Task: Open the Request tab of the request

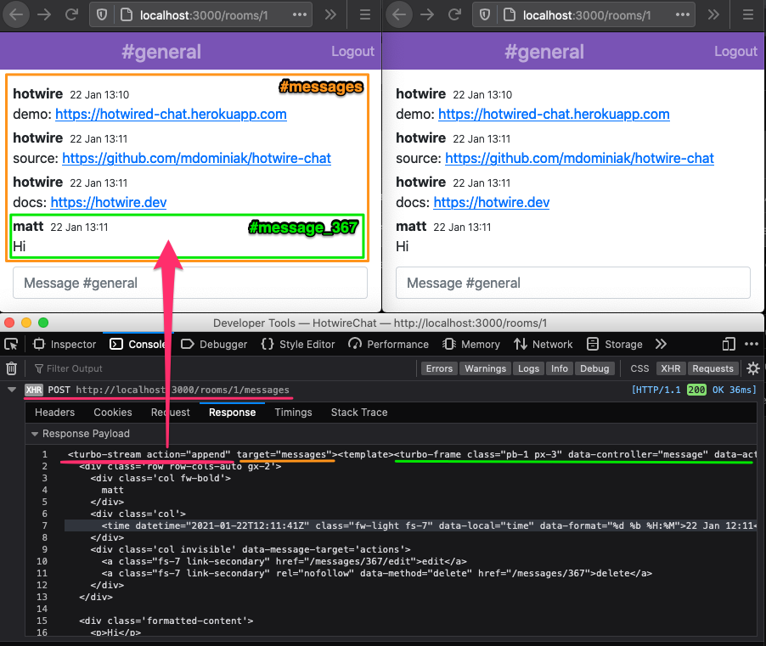Action: tap(171, 413)
